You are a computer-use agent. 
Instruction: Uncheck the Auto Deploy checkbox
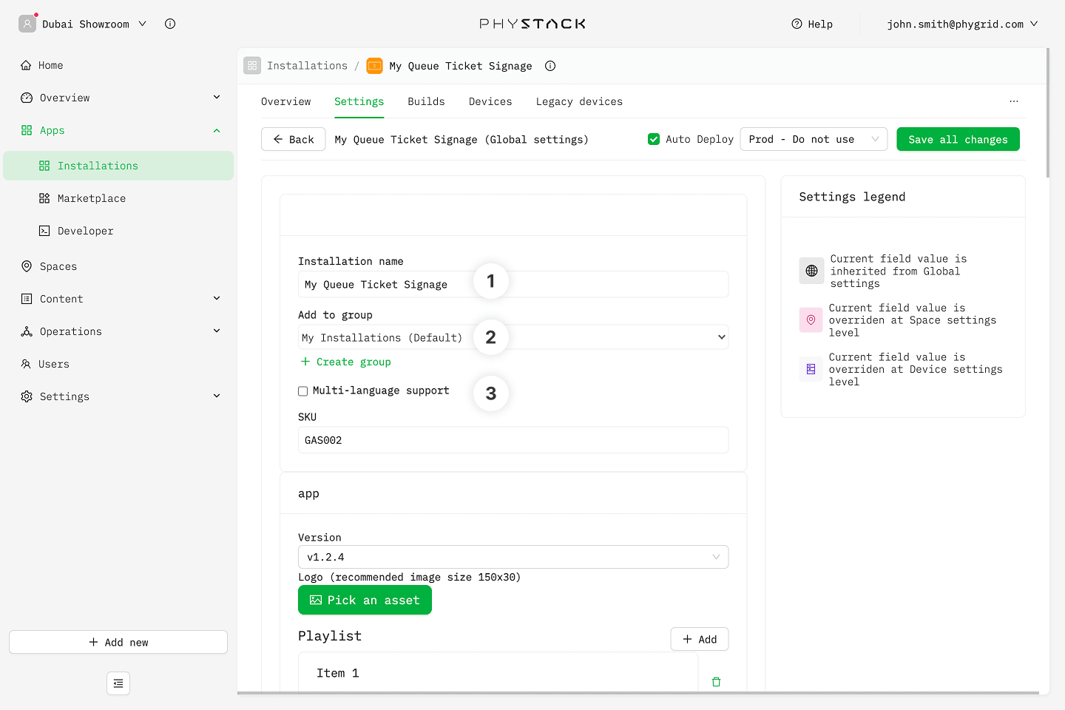(x=654, y=139)
